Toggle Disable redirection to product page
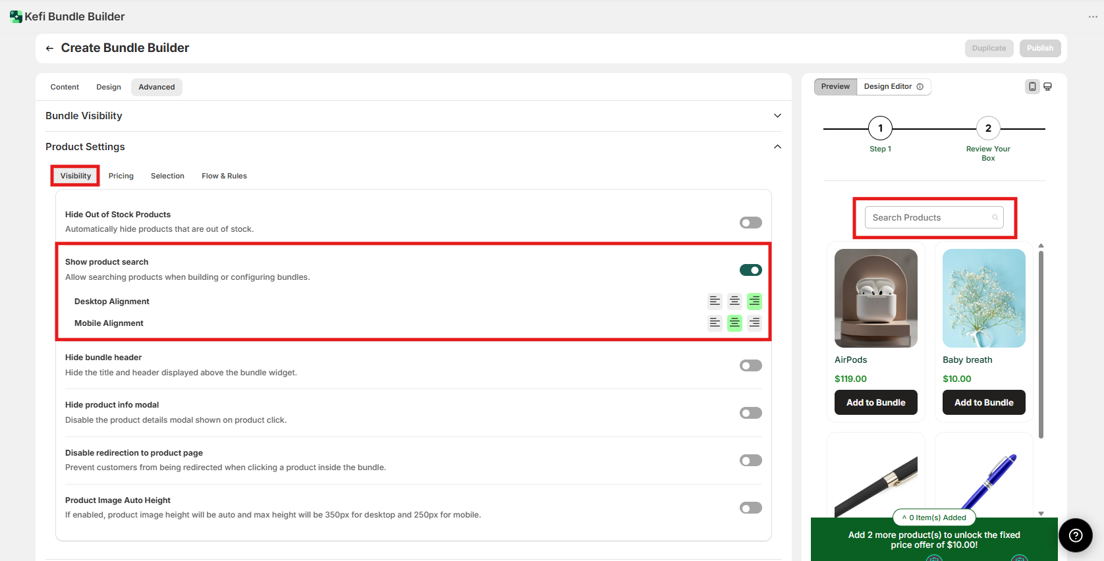1104x561 pixels. point(751,460)
